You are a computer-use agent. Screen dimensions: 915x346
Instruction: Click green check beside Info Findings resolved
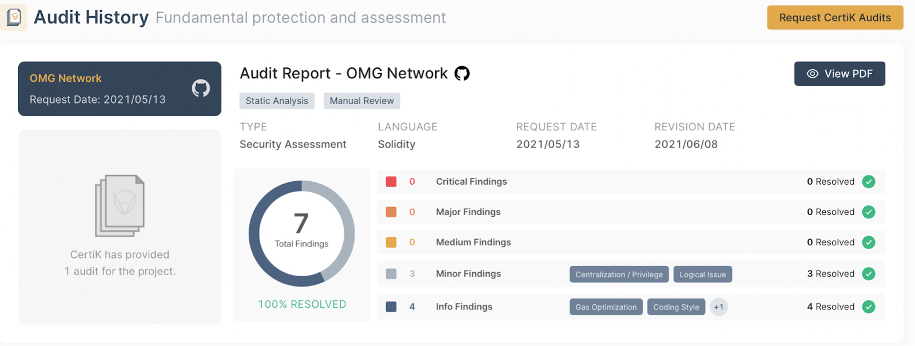[869, 307]
